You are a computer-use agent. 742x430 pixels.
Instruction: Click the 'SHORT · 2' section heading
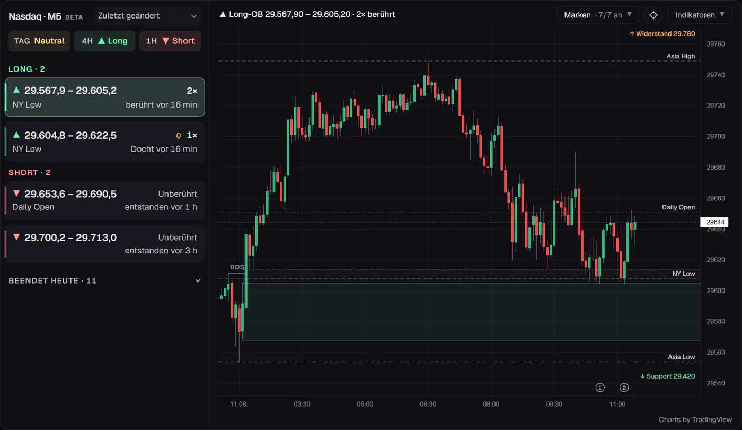(30, 172)
